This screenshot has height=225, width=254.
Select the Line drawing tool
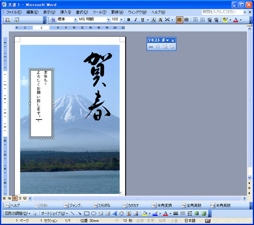pos(72,213)
